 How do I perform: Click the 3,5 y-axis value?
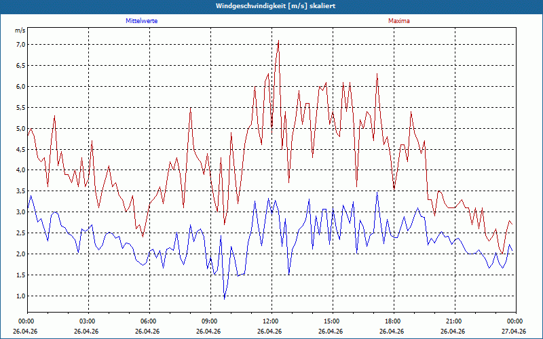pos(21,191)
